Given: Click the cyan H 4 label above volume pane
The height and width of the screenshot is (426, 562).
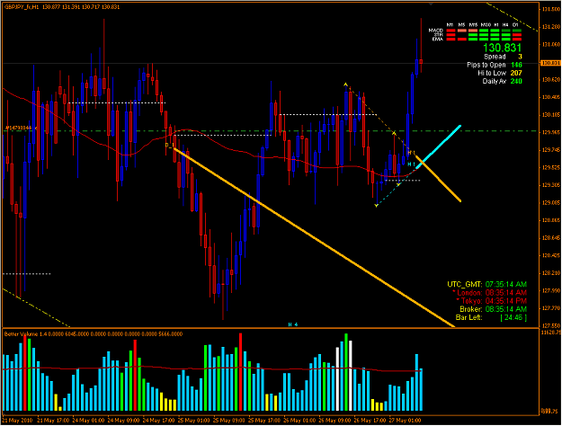Looking at the screenshot, I should pyautogui.click(x=293, y=324).
